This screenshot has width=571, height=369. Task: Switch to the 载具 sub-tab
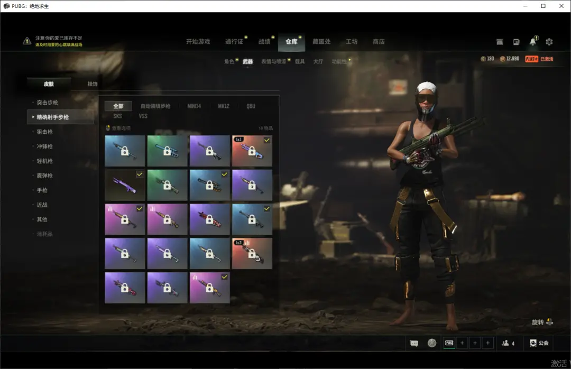[300, 61]
